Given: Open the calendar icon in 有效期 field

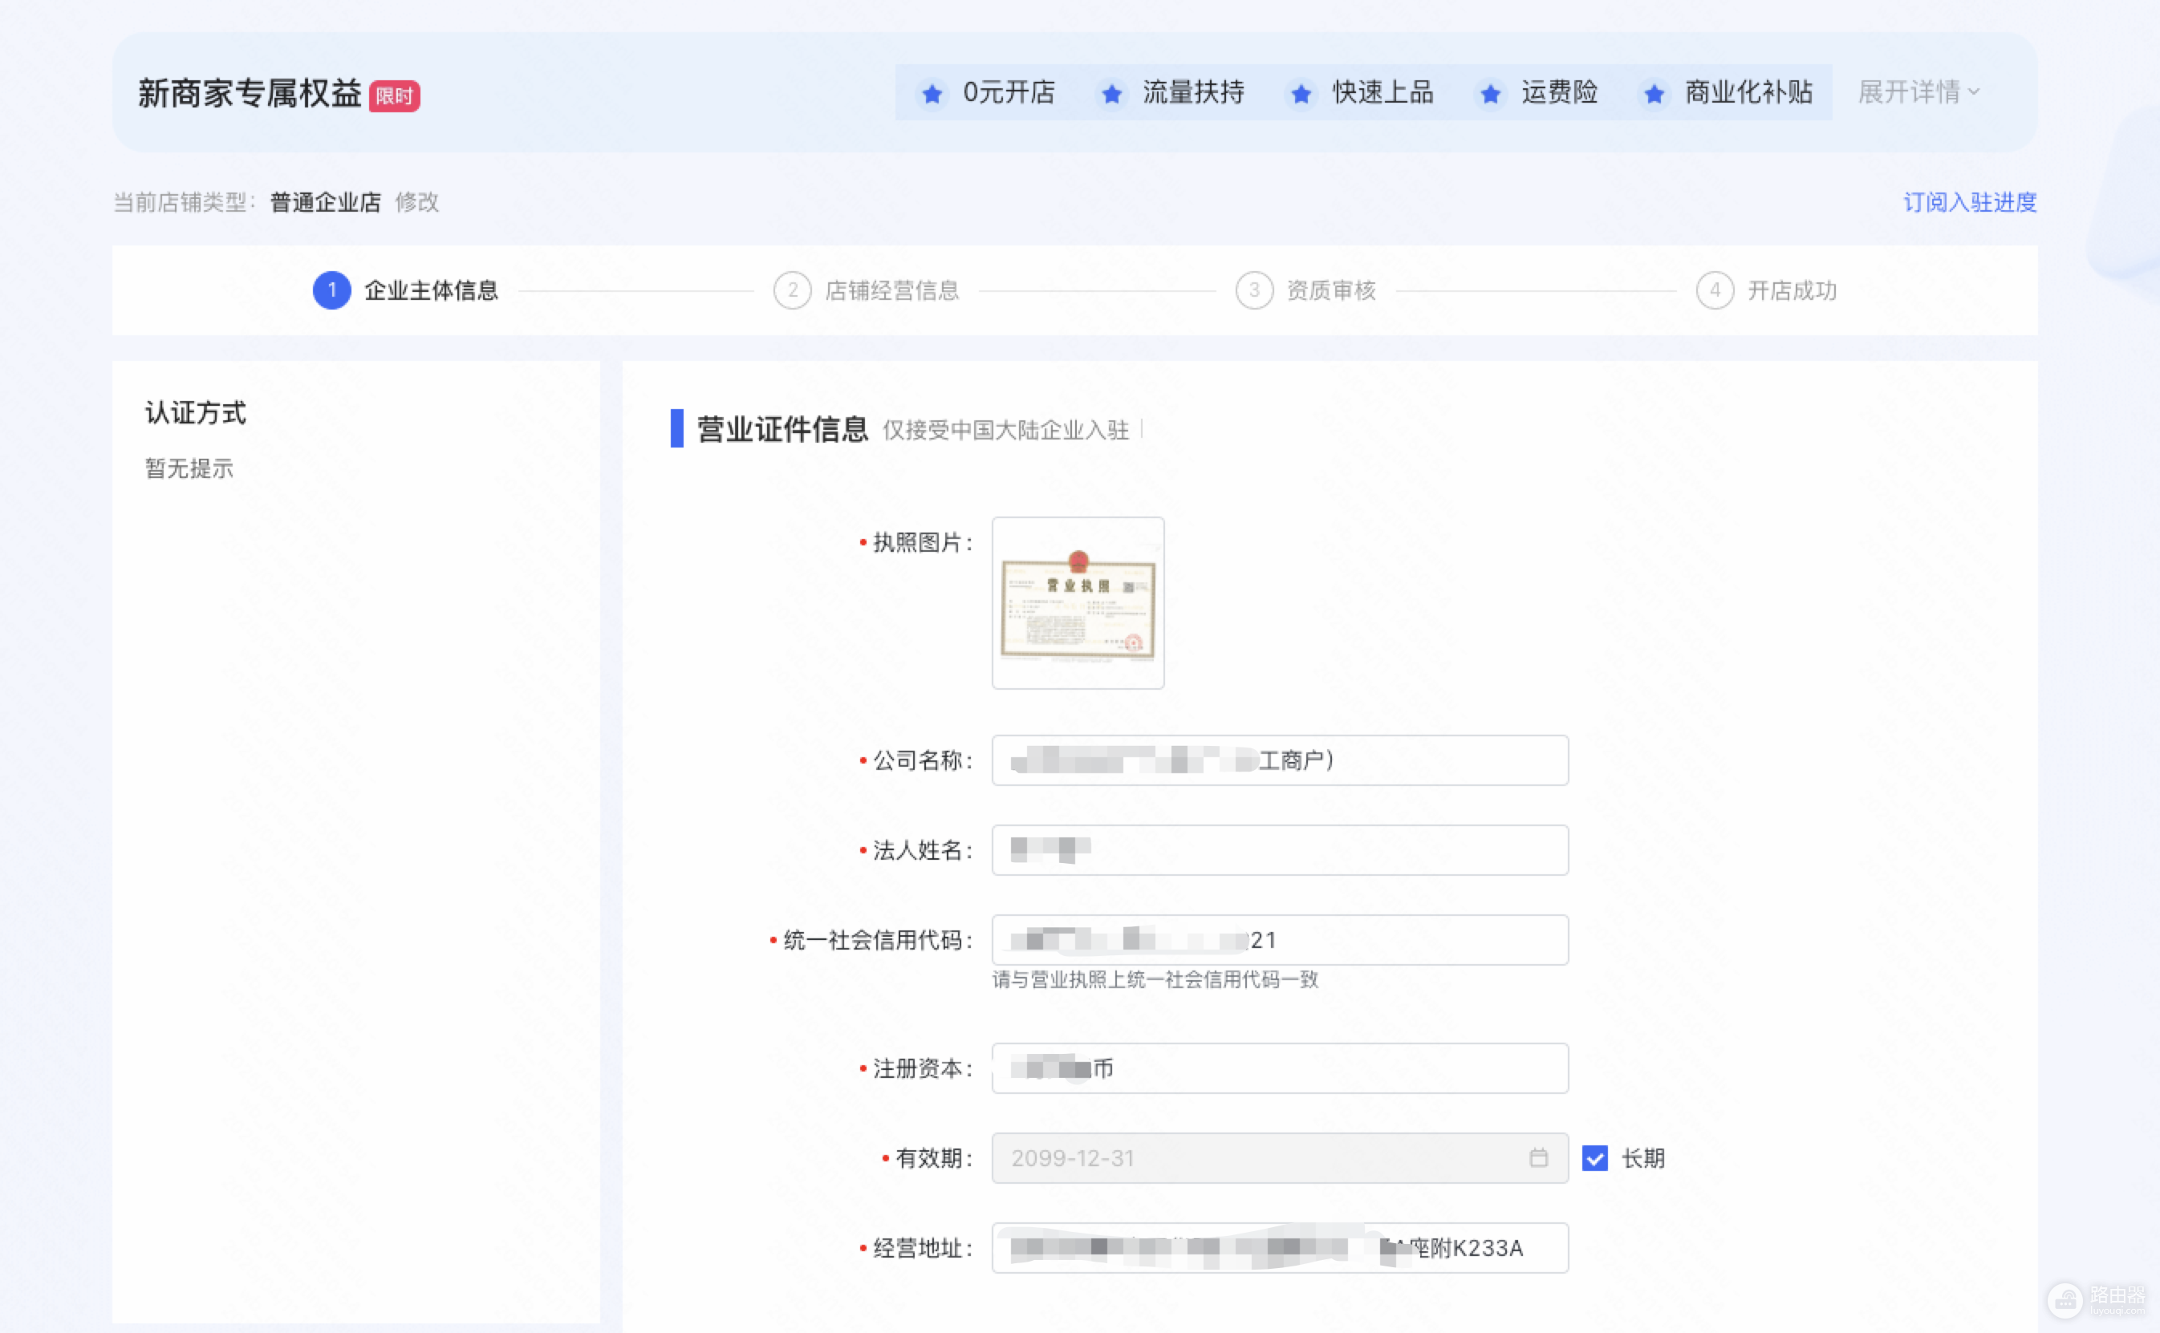Looking at the screenshot, I should pyautogui.click(x=1538, y=1157).
